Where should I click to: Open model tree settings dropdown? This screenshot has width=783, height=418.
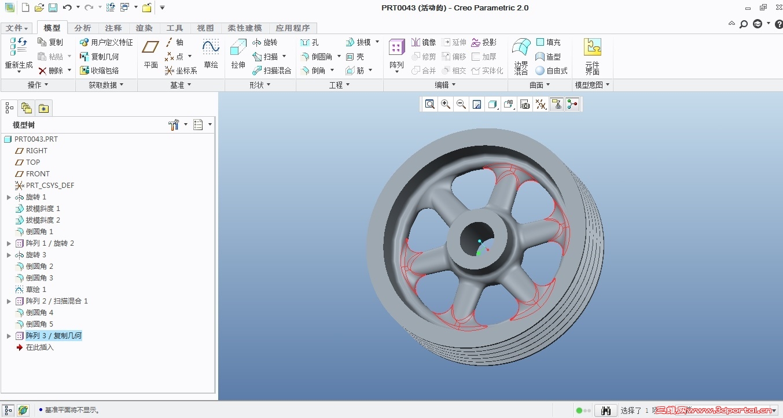tap(186, 124)
